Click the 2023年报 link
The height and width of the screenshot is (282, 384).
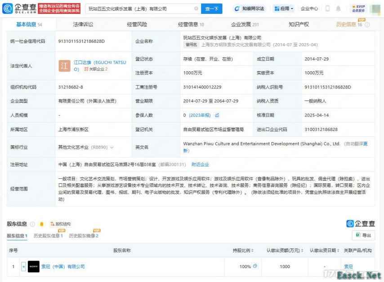coord(200,115)
